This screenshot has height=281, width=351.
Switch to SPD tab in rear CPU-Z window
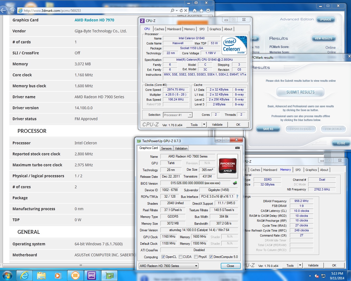[298, 170]
